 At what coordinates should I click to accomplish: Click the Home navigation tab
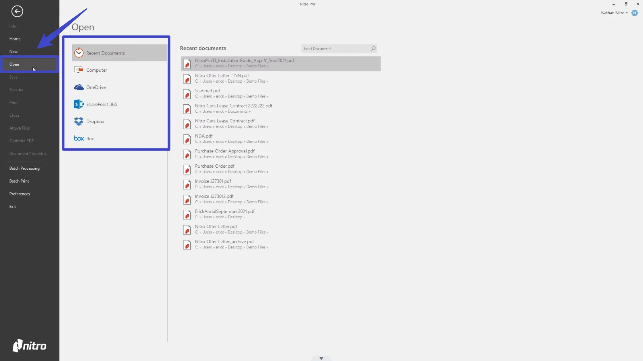pos(15,38)
